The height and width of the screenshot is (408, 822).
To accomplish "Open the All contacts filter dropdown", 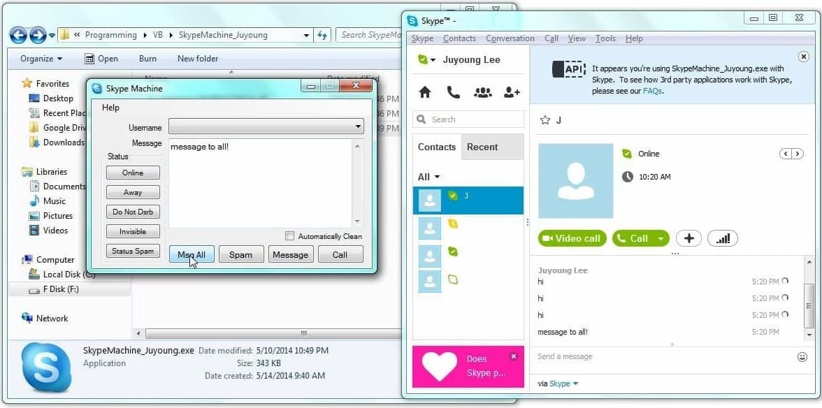I will 428,177.
